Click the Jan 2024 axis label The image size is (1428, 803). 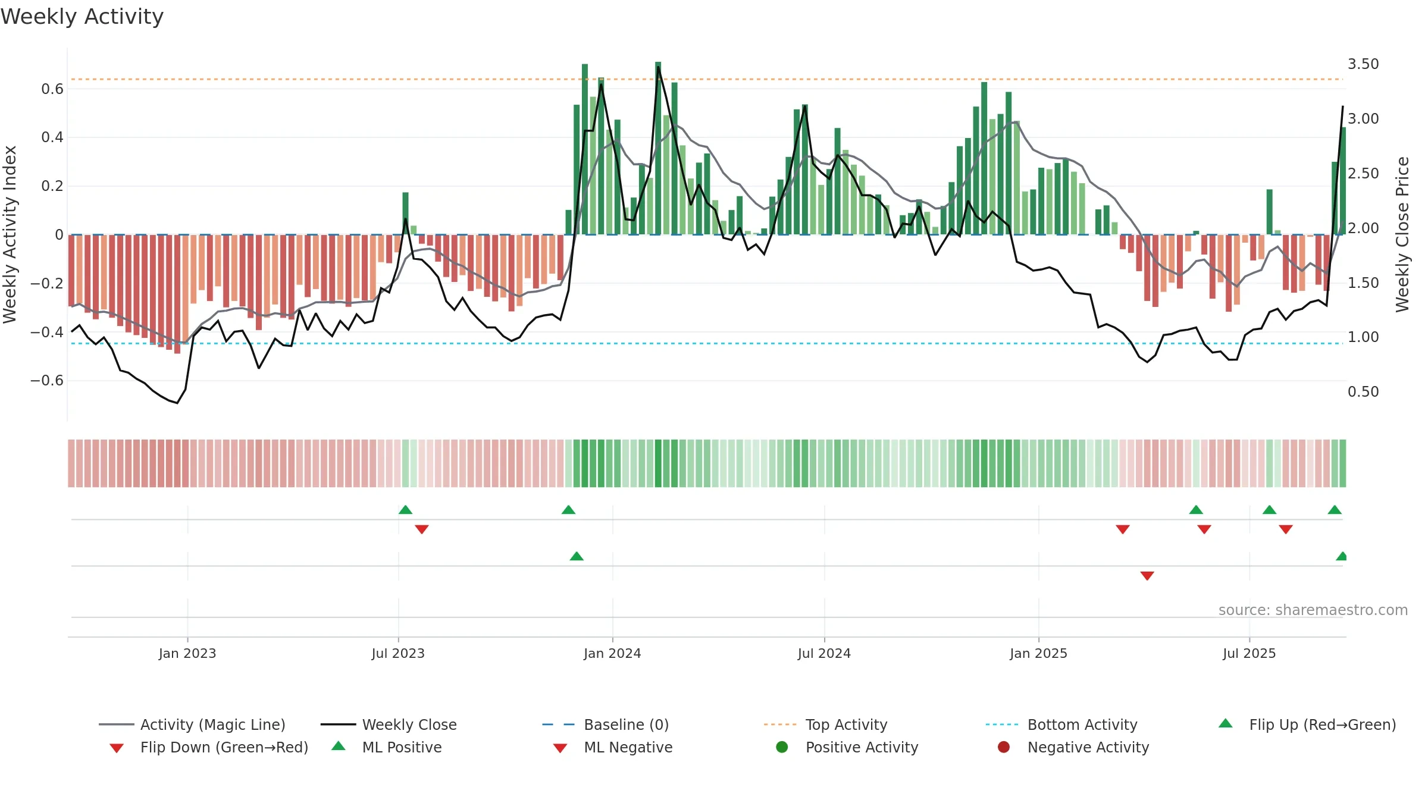pos(613,654)
